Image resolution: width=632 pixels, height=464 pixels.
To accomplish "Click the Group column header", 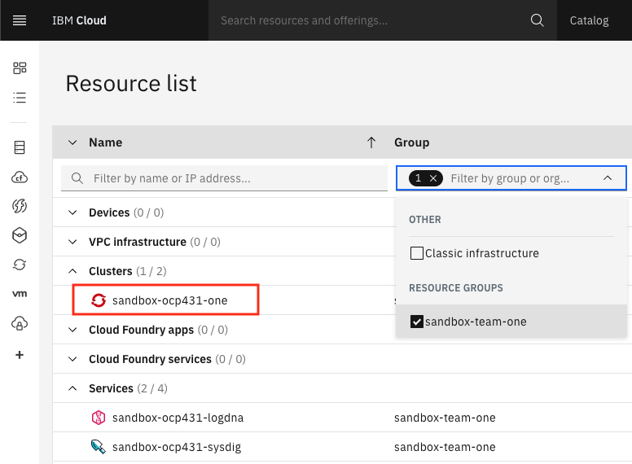I will click(411, 142).
